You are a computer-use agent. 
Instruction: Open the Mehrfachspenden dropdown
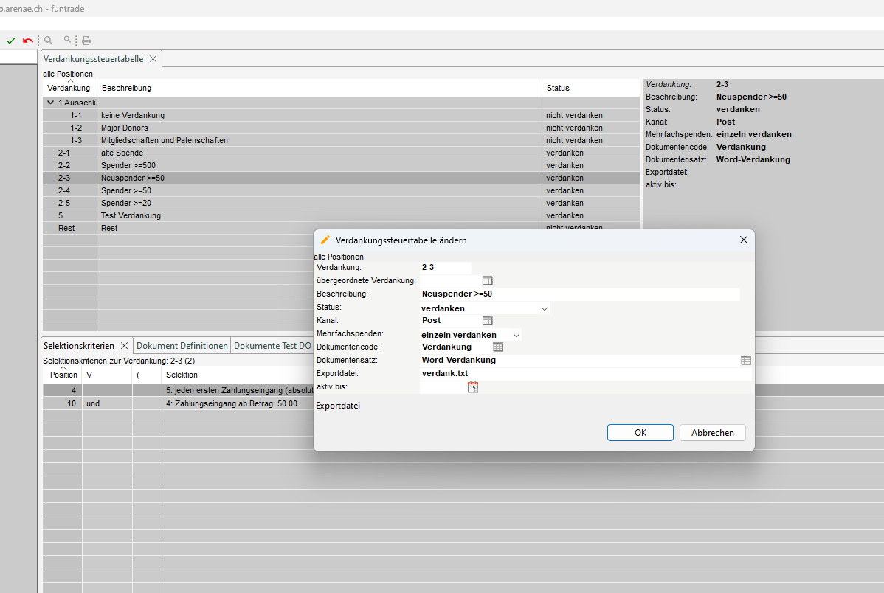pyautogui.click(x=517, y=335)
